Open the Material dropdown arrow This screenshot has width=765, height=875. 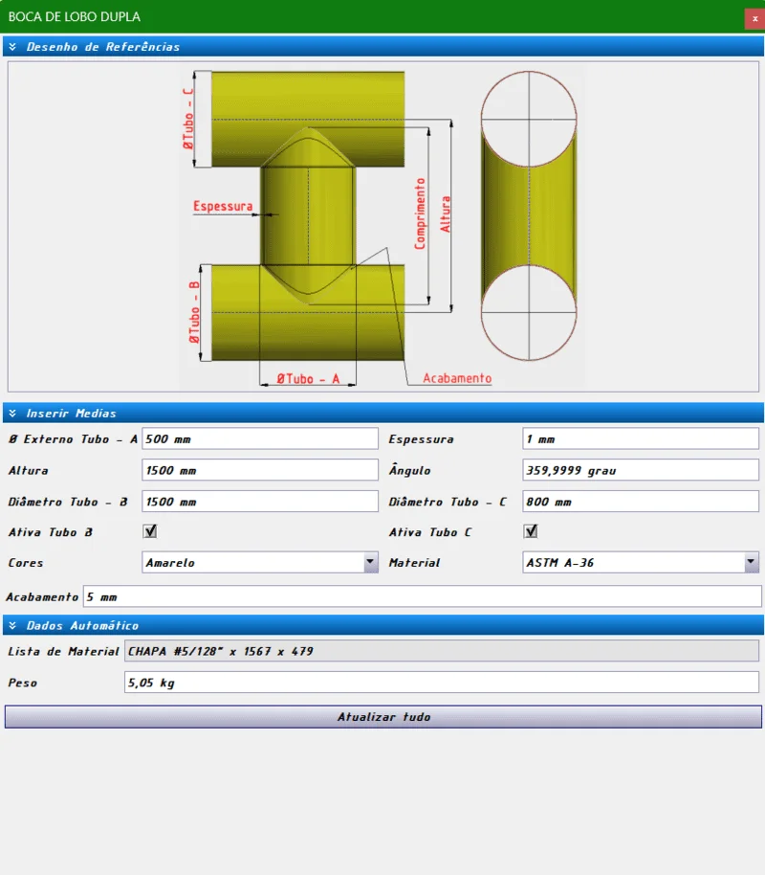click(x=752, y=563)
